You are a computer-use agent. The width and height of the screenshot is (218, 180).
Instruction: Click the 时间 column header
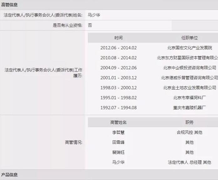coord(119,38)
